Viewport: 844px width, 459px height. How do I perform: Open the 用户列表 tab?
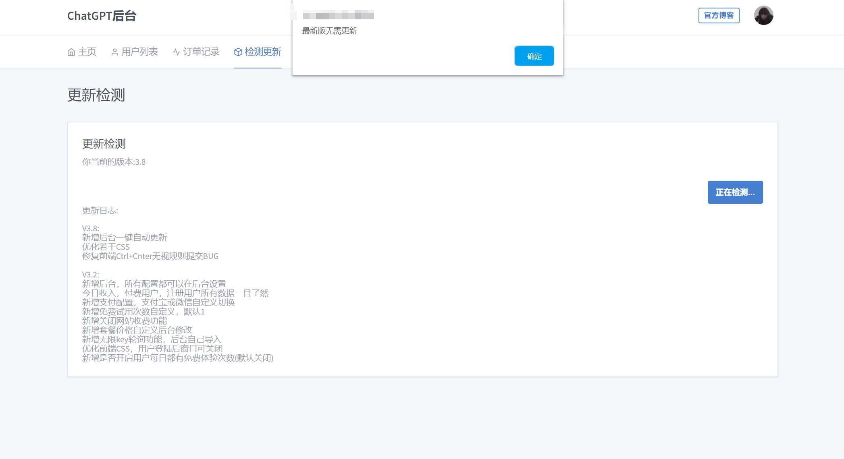coord(135,52)
